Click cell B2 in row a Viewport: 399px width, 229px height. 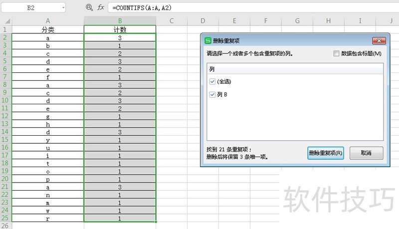click(120, 37)
